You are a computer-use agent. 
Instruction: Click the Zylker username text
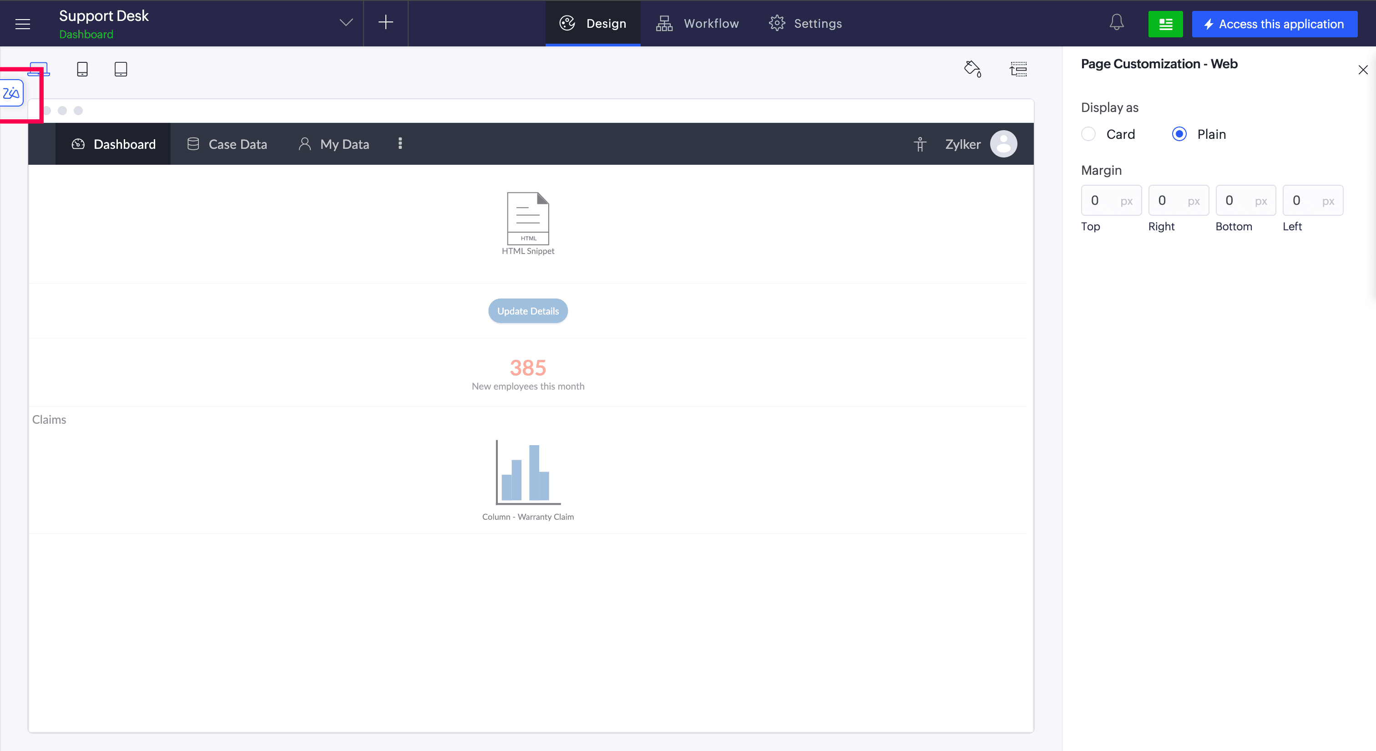click(x=962, y=144)
